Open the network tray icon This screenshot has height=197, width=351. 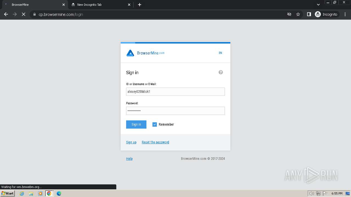(318, 193)
